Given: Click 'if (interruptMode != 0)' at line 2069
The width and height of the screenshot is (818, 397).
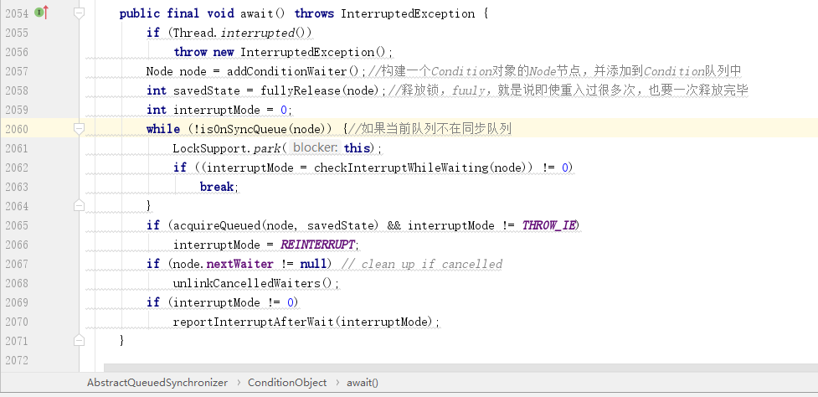Looking at the screenshot, I should 222,302.
